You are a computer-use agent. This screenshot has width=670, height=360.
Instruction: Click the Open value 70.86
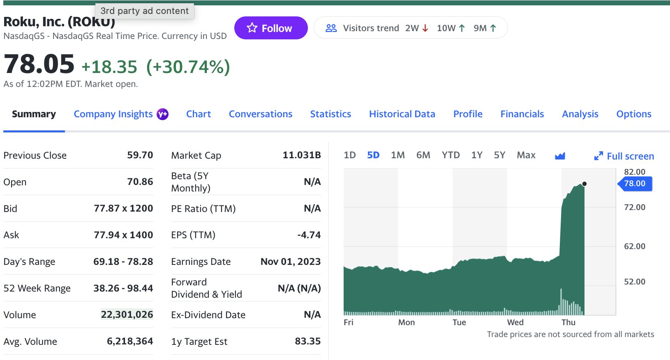pos(140,182)
